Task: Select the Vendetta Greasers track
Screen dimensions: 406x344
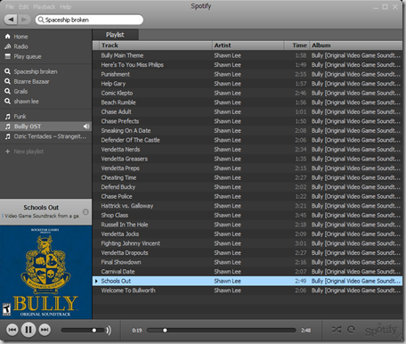Action: [x=248, y=159]
